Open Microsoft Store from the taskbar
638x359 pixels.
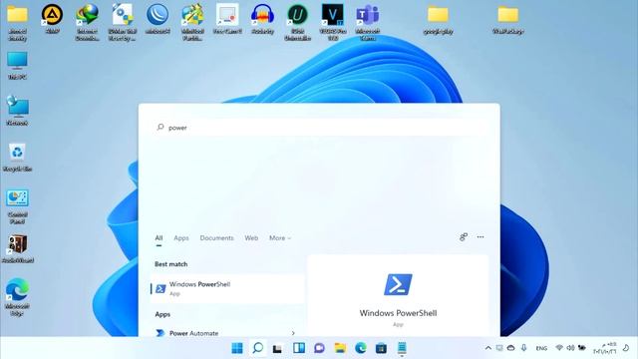tap(381, 348)
